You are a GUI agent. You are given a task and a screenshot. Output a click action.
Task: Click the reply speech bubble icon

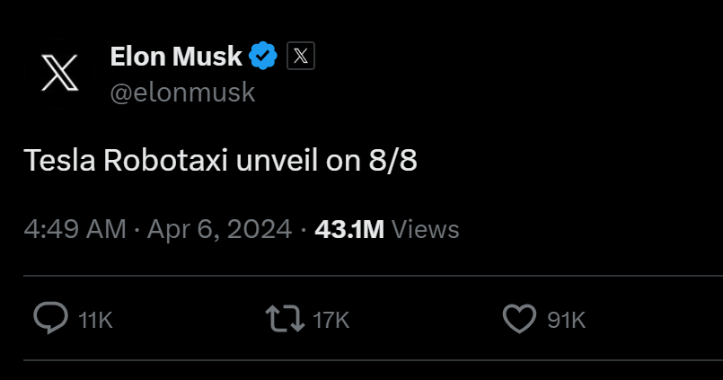click(49, 320)
